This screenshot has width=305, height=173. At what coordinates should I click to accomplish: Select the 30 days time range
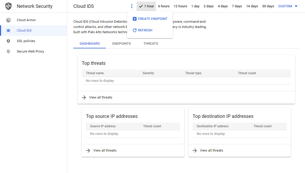[x=268, y=6]
